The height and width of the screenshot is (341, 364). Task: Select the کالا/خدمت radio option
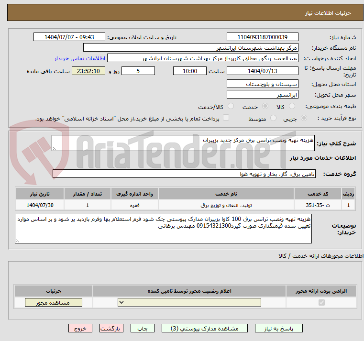[231, 107]
